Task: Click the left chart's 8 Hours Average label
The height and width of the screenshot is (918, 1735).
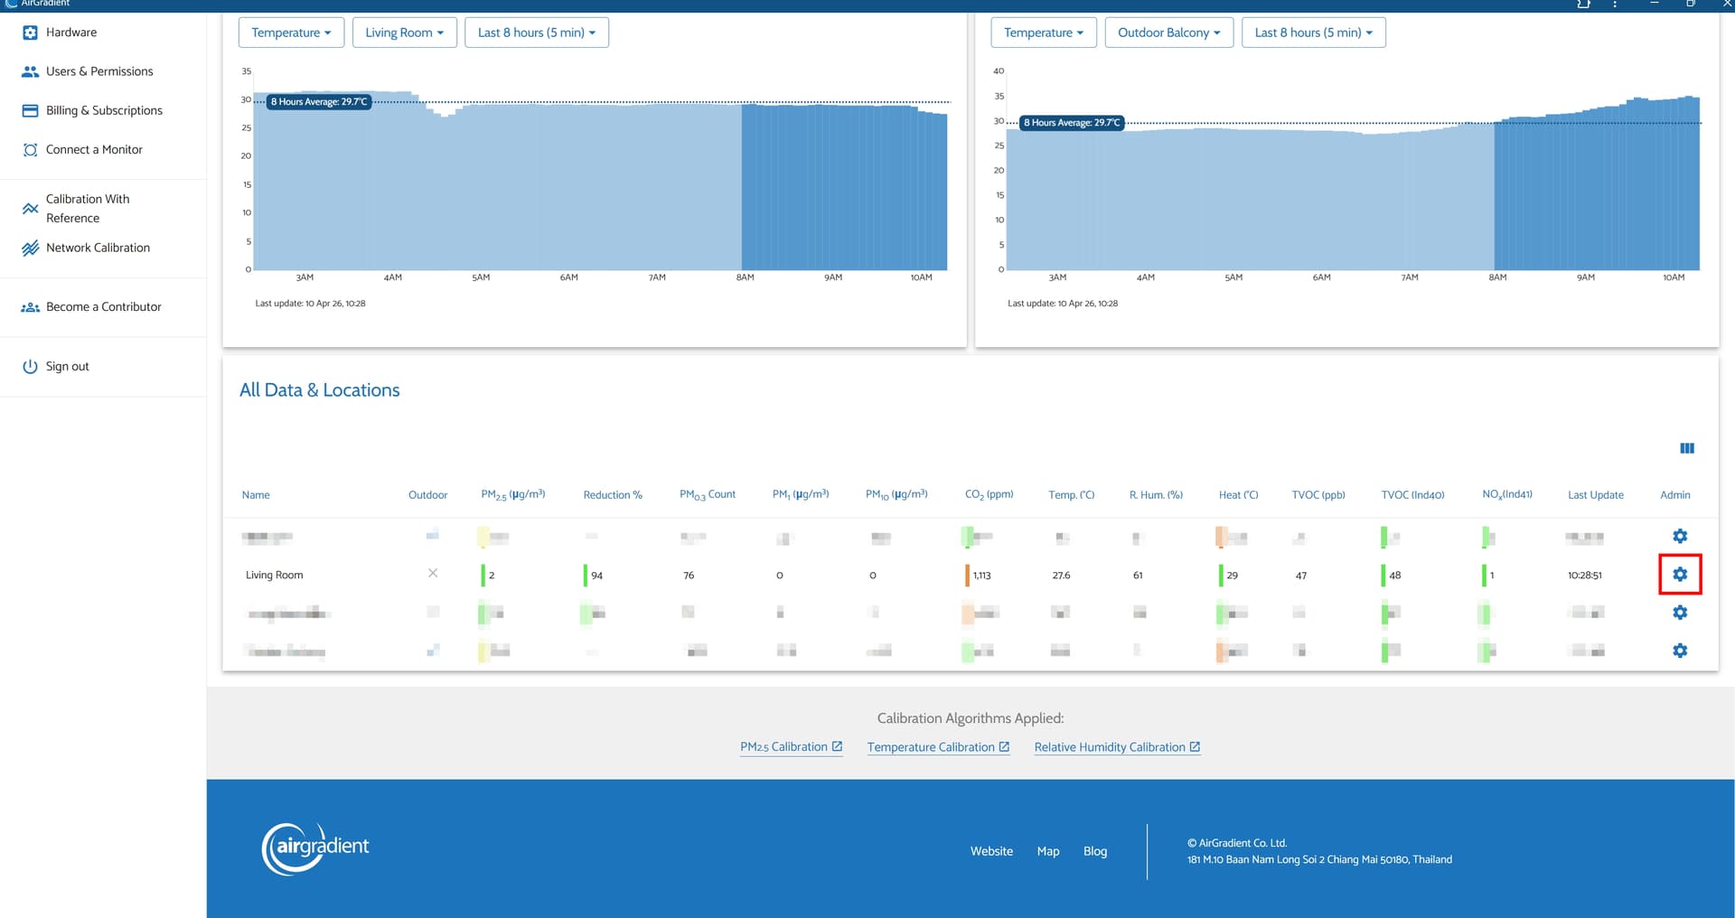Action: 319,102
